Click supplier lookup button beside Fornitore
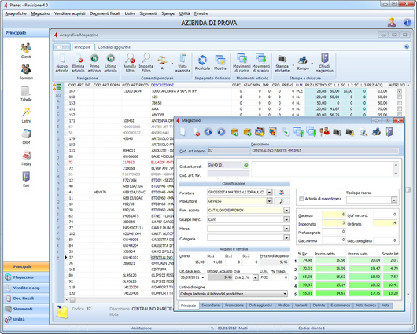 click(x=282, y=192)
